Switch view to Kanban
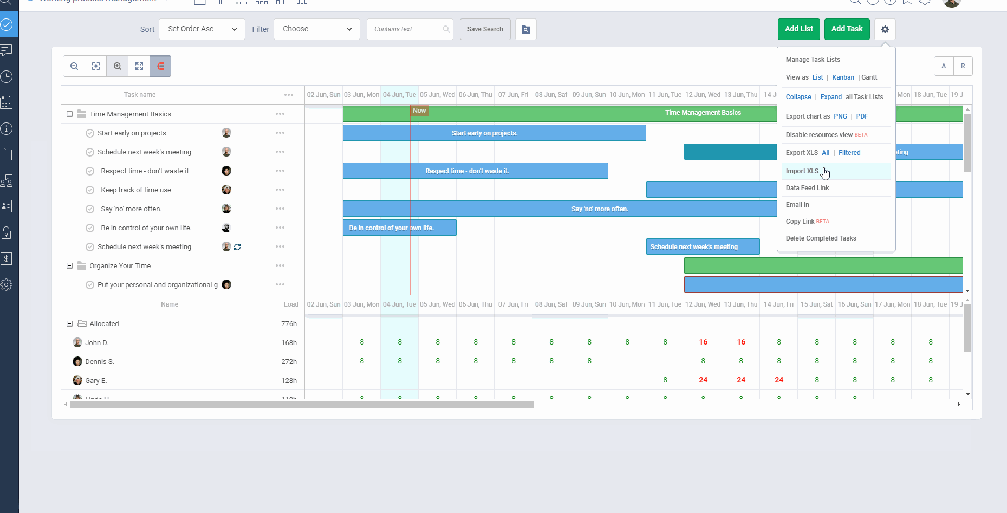This screenshot has width=1007, height=513. point(843,77)
